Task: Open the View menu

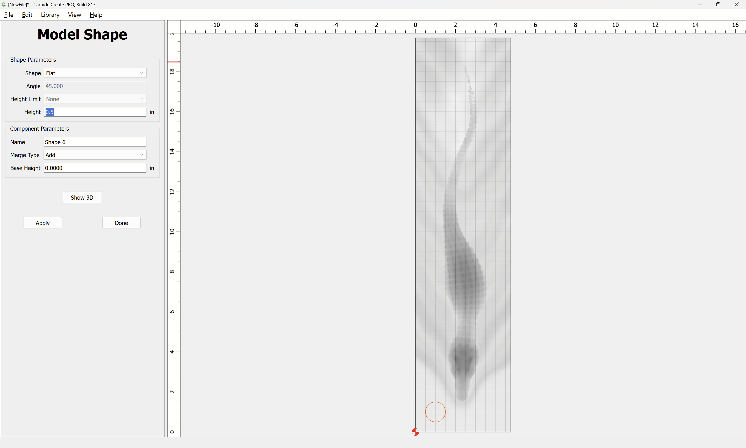Action: 75,15
